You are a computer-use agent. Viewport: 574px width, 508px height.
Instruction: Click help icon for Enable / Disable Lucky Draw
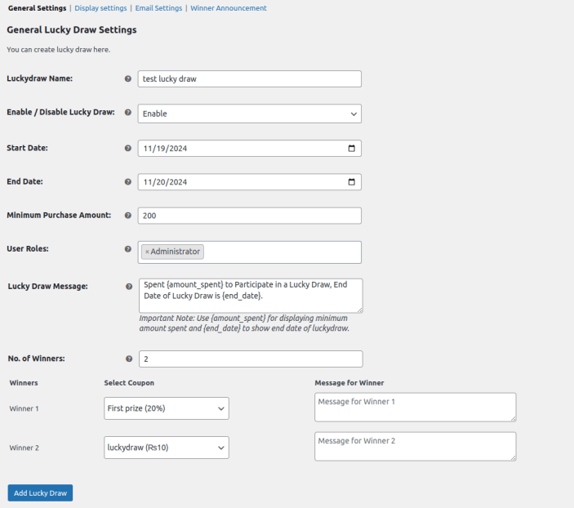[x=128, y=112]
